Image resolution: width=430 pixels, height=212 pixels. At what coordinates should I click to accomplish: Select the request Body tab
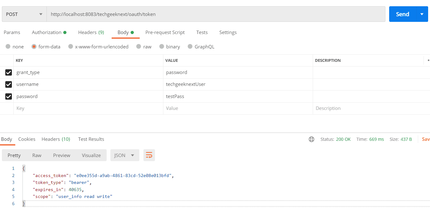click(125, 32)
